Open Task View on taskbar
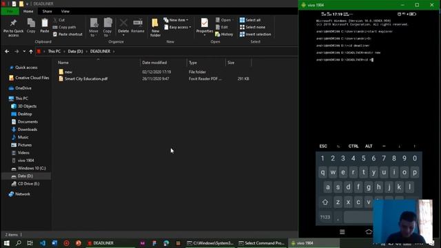This screenshot has width=441, height=248. click(x=30, y=243)
